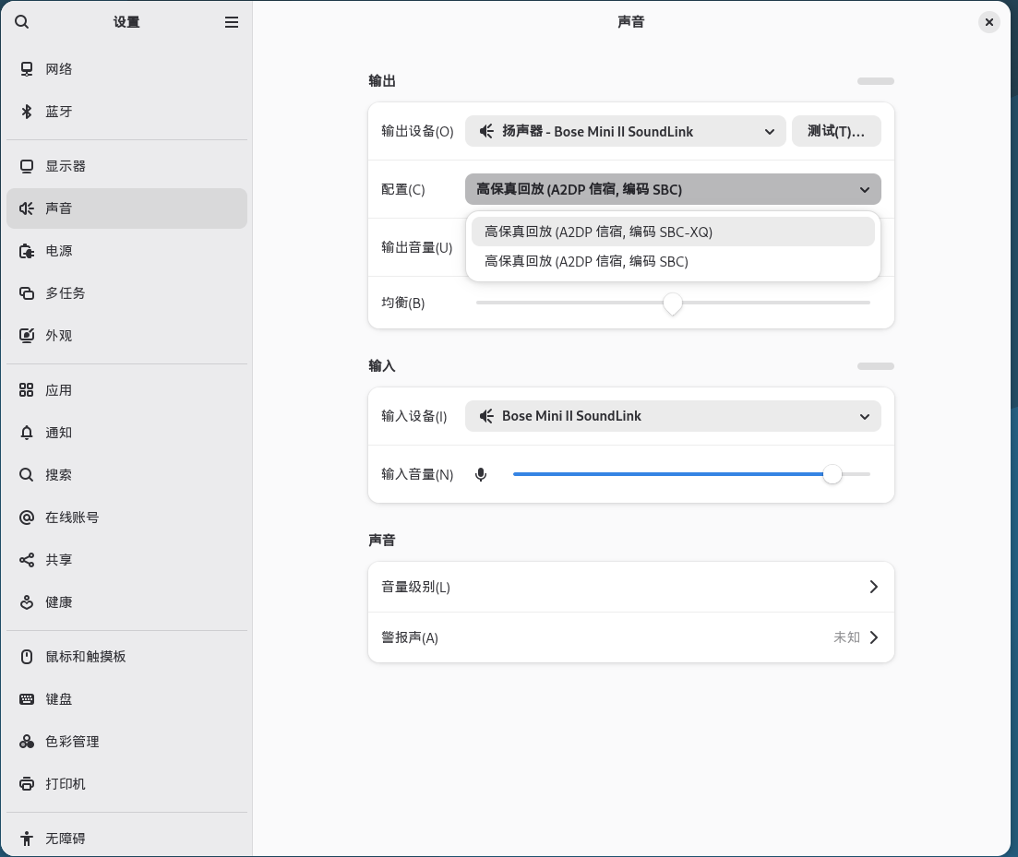Click the 搜索 magnifier icon in sidebar list
This screenshot has height=857, width=1018.
click(x=27, y=475)
